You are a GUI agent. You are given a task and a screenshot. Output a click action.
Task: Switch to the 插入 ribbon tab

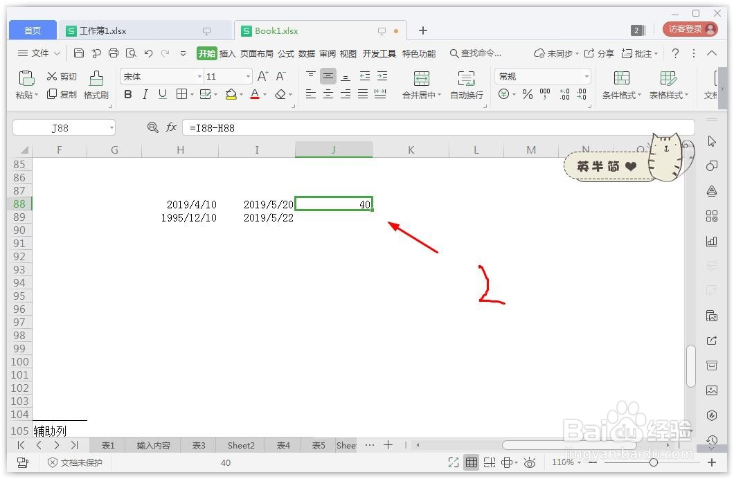point(228,53)
